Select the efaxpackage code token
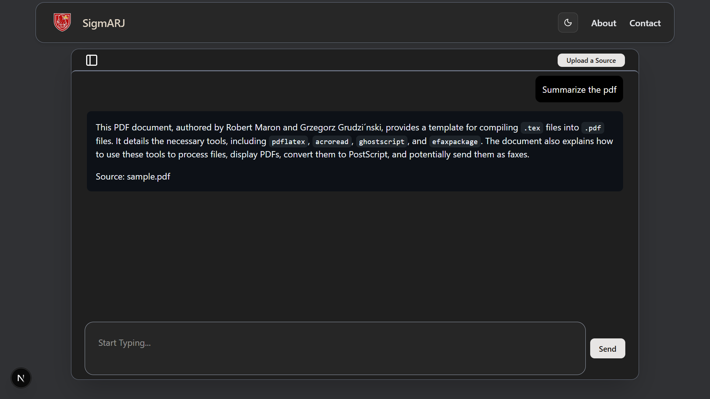Screen dimensions: 710x399 (454, 141)
